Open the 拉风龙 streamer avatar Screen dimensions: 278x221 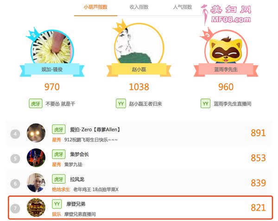(x=36, y=182)
